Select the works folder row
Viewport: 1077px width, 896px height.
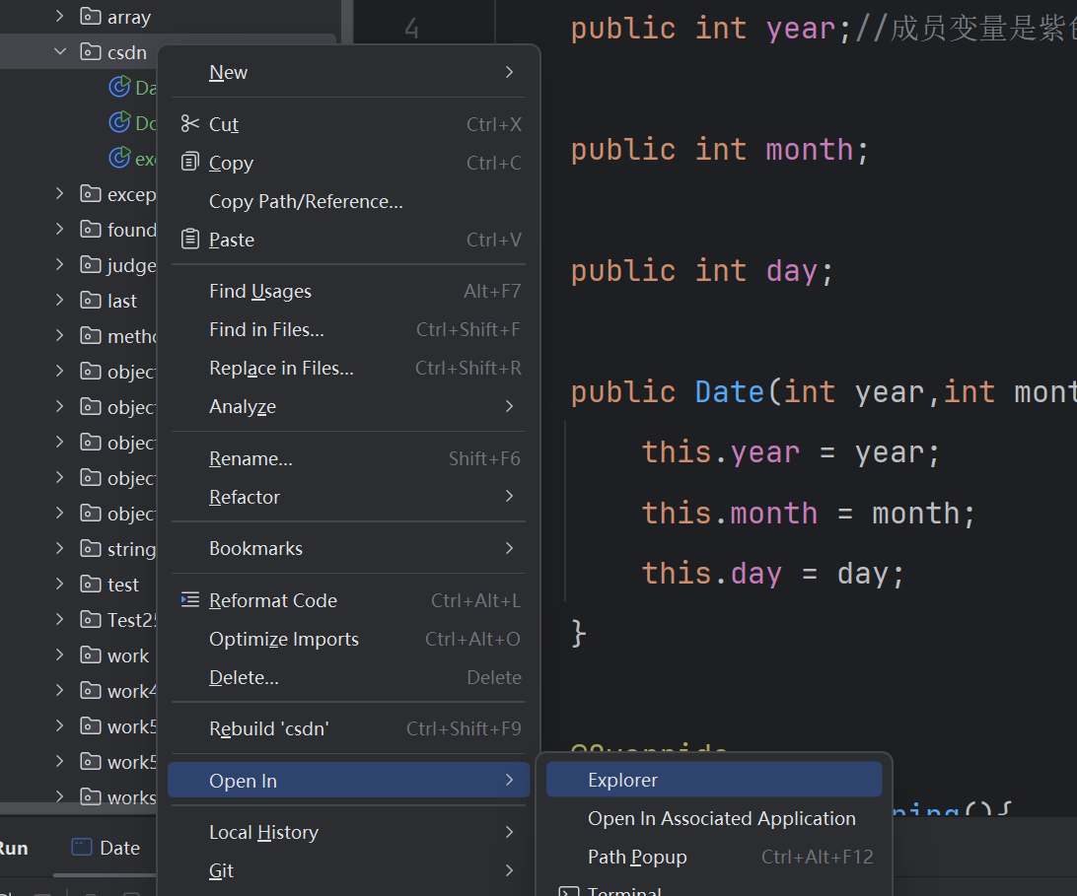(79, 797)
